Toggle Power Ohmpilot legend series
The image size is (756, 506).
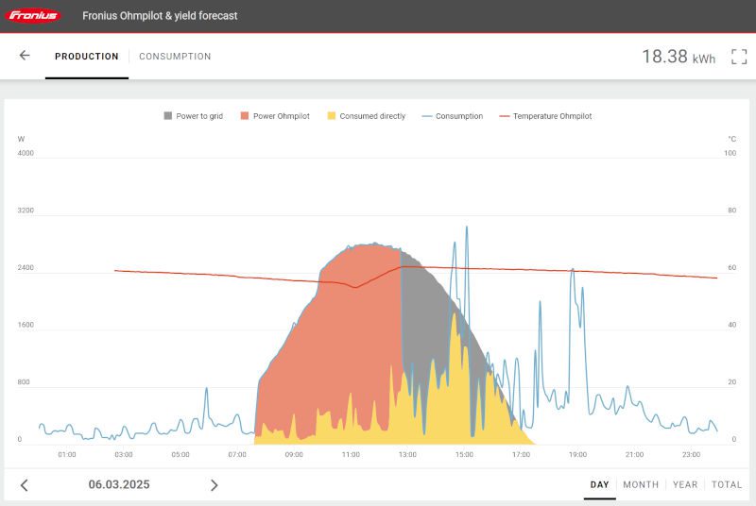(x=275, y=116)
